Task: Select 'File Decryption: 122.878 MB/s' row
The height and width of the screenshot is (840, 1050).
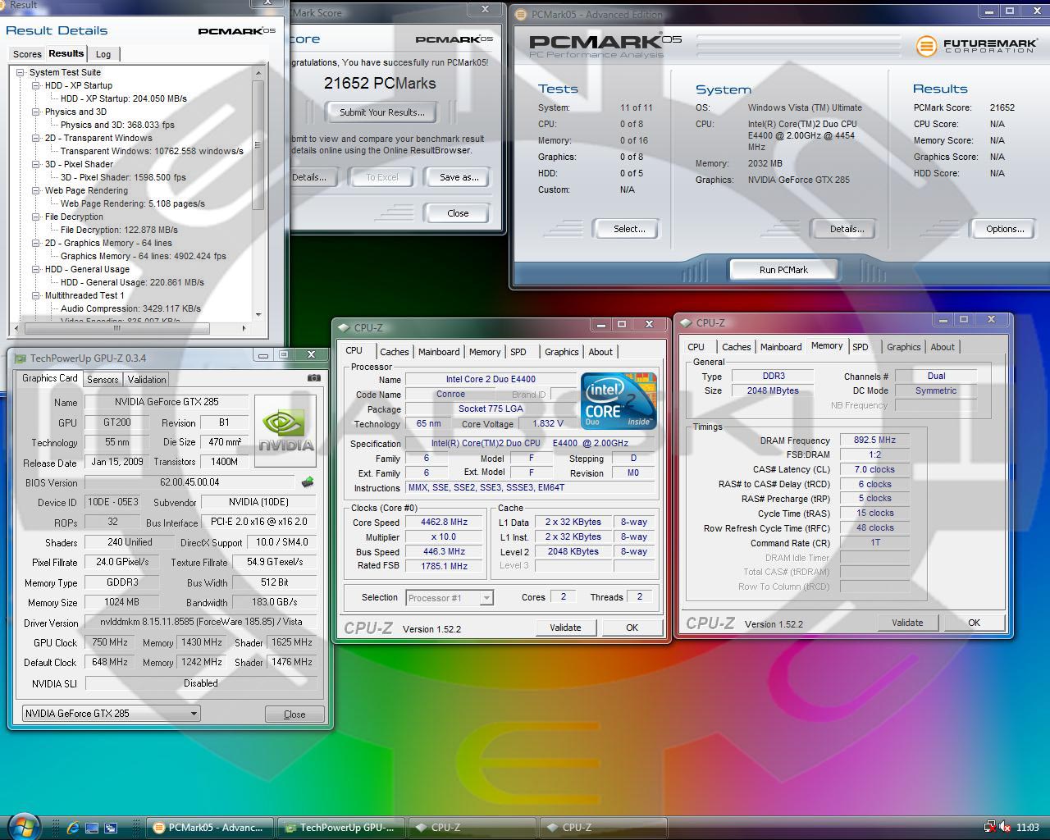Action: point(119,230)
